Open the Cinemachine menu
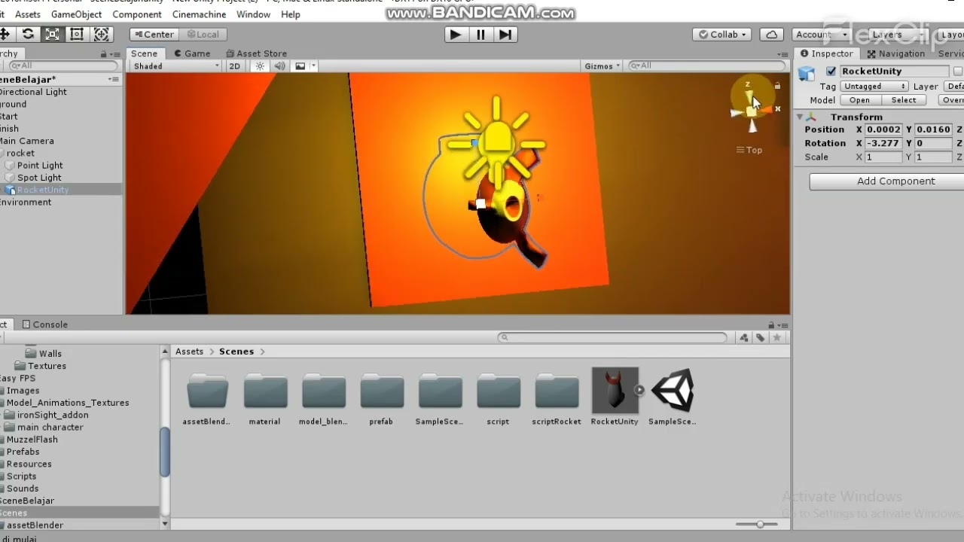Image resolution: width=964 pixels, height=542 pixels. (199, 14)
